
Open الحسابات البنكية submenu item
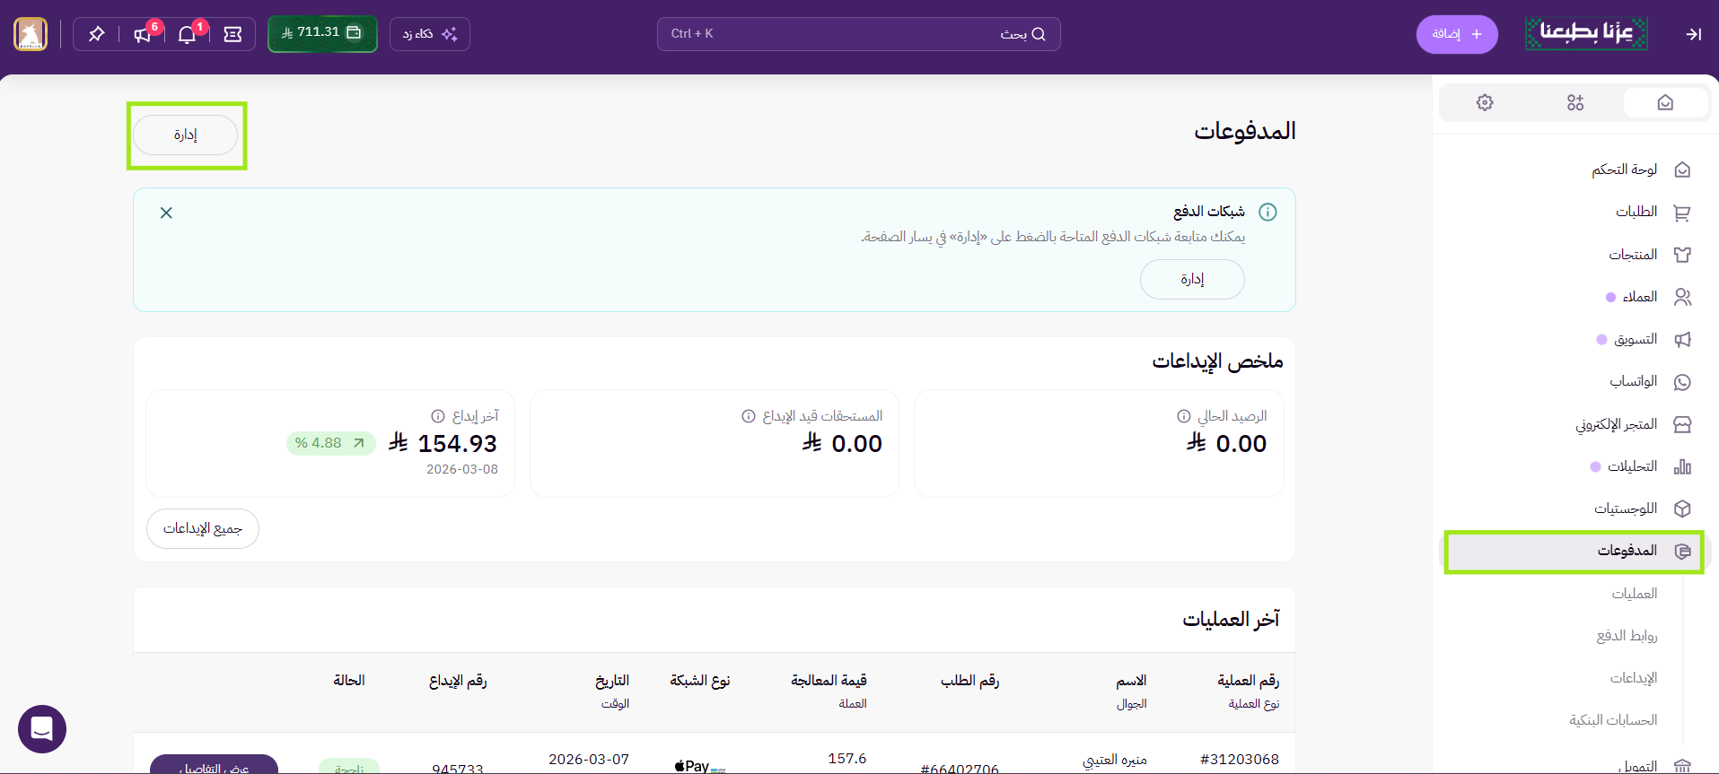coord(1613,720)
